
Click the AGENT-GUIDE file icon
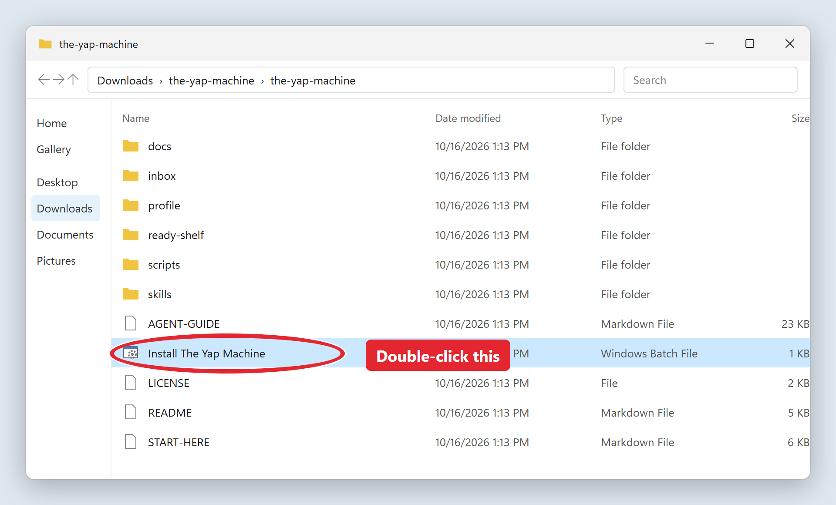coord(131,323)
